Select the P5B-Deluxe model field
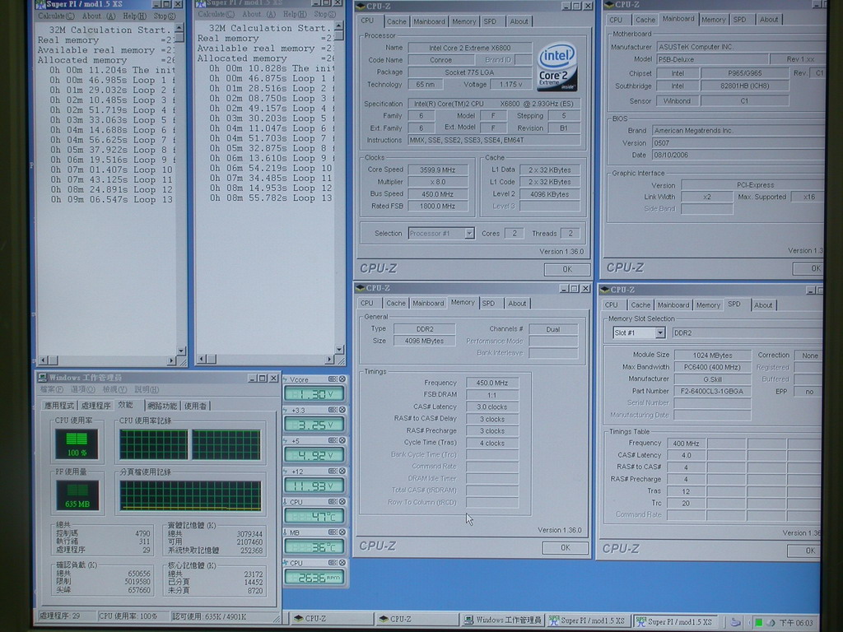 [712, 59]
